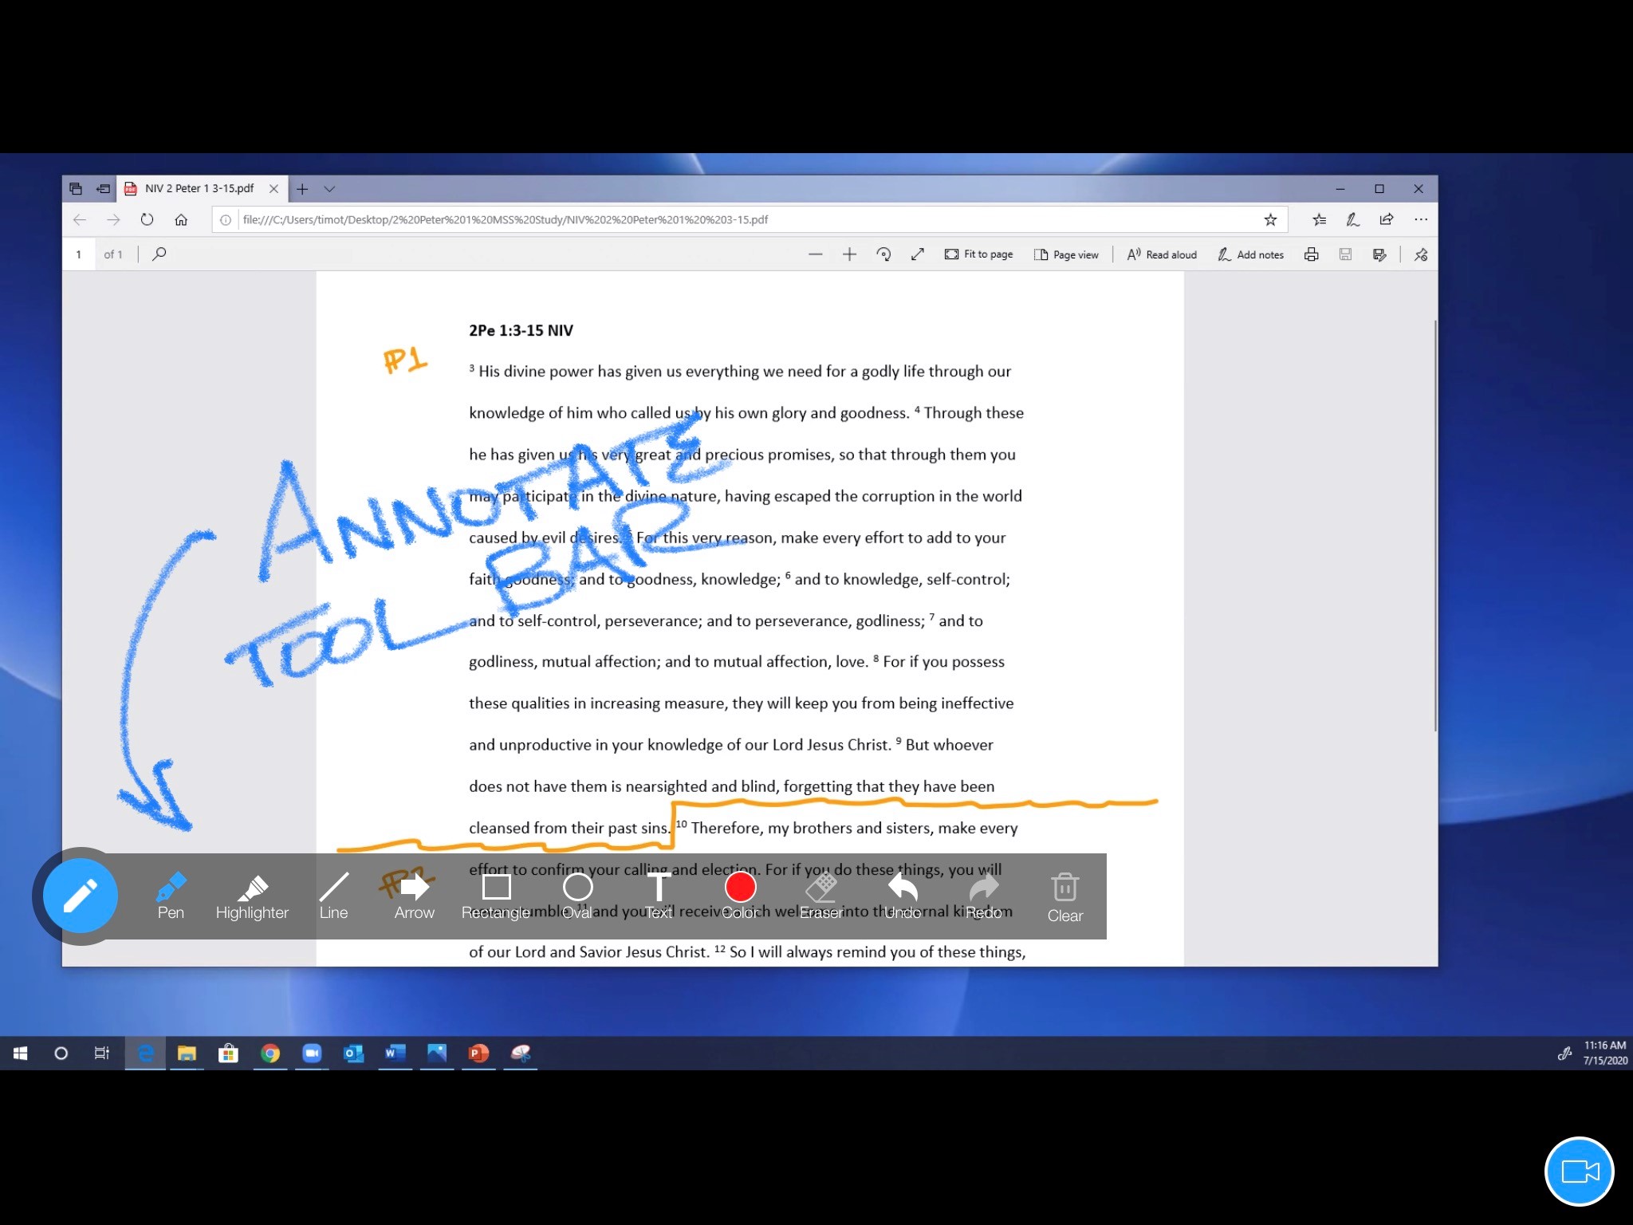Choose the Text annotation tool

tap(659, 896)
